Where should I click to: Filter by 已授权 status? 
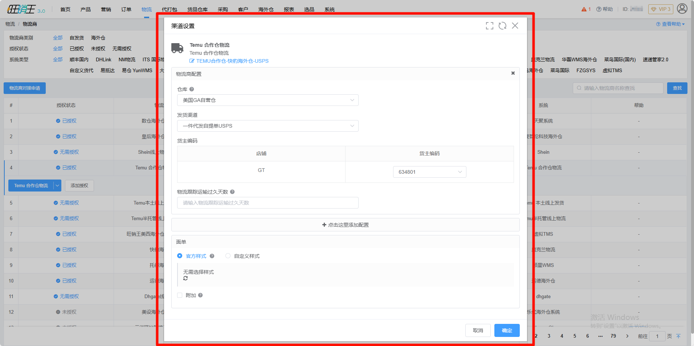(77, 49)
